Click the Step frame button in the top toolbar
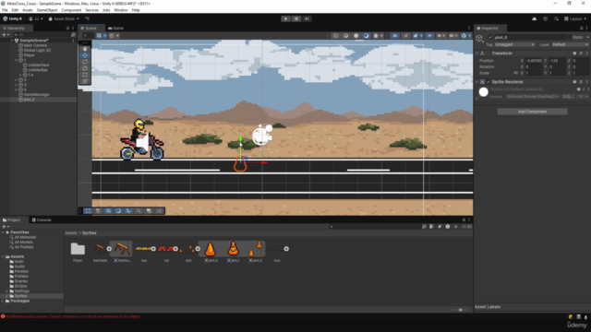This screenshot has height=332, width=591. pyautogui.click(x=307, y=18)
